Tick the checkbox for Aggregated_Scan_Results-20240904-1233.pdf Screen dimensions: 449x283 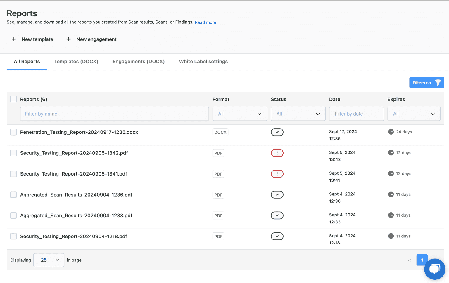click(x=13, y=216)
